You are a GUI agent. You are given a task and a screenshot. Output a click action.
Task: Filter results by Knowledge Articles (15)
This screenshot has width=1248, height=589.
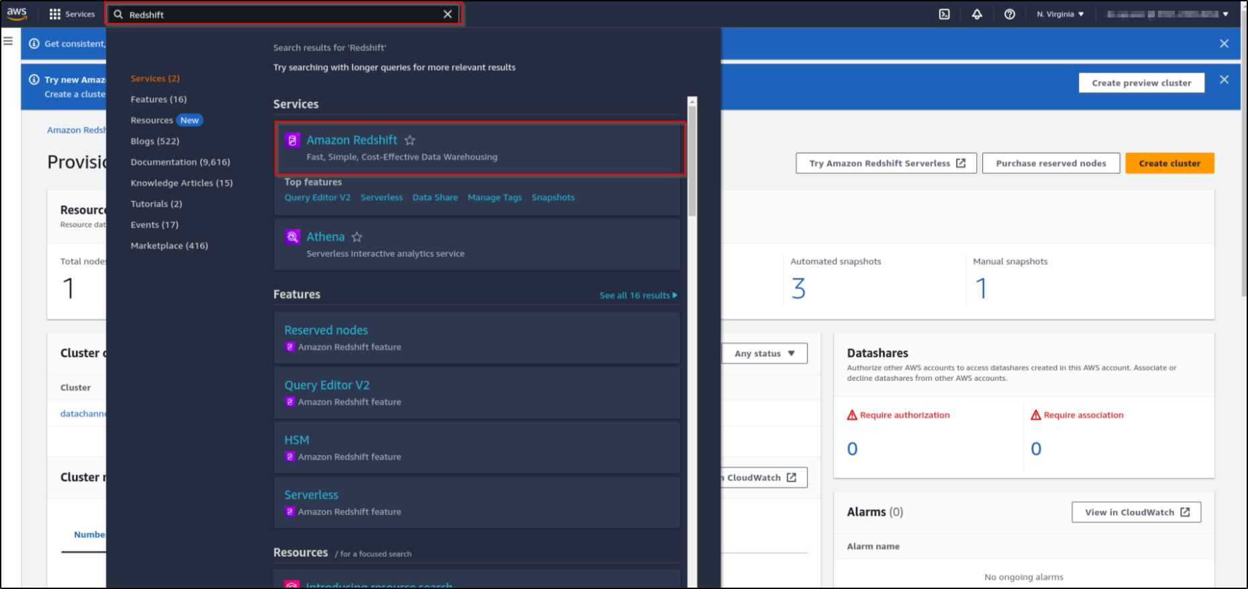click(x=182, y=182)
